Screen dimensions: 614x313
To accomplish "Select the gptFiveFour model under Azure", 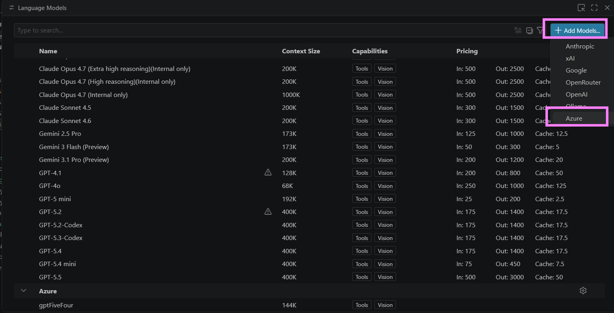I will point(56,305).
